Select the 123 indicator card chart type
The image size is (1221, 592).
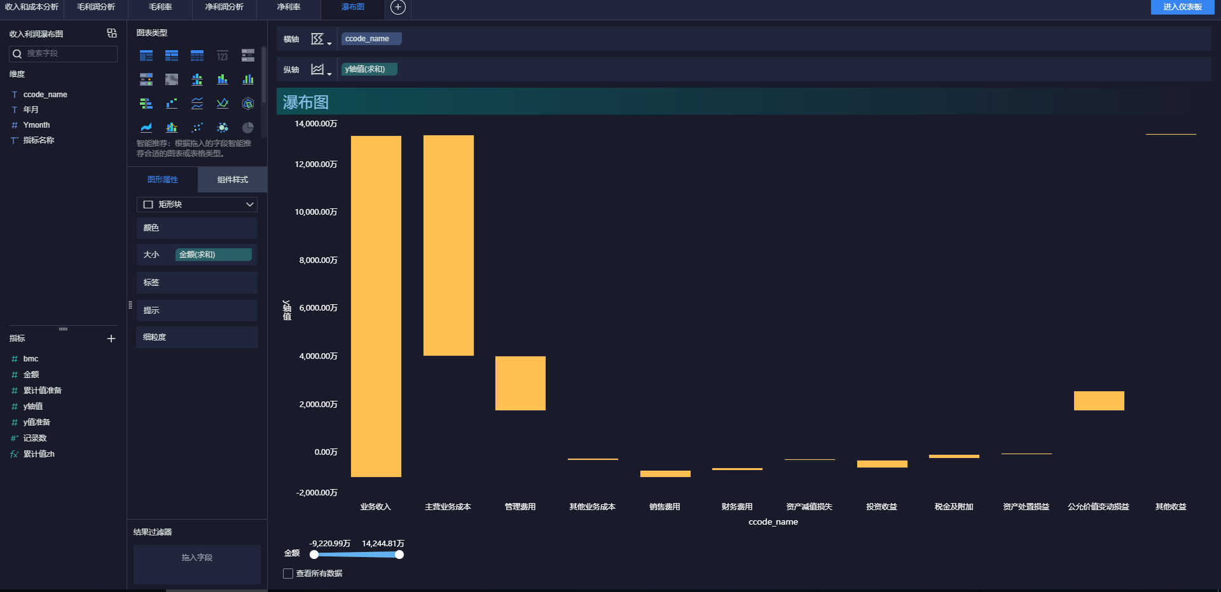click(223, 55)
